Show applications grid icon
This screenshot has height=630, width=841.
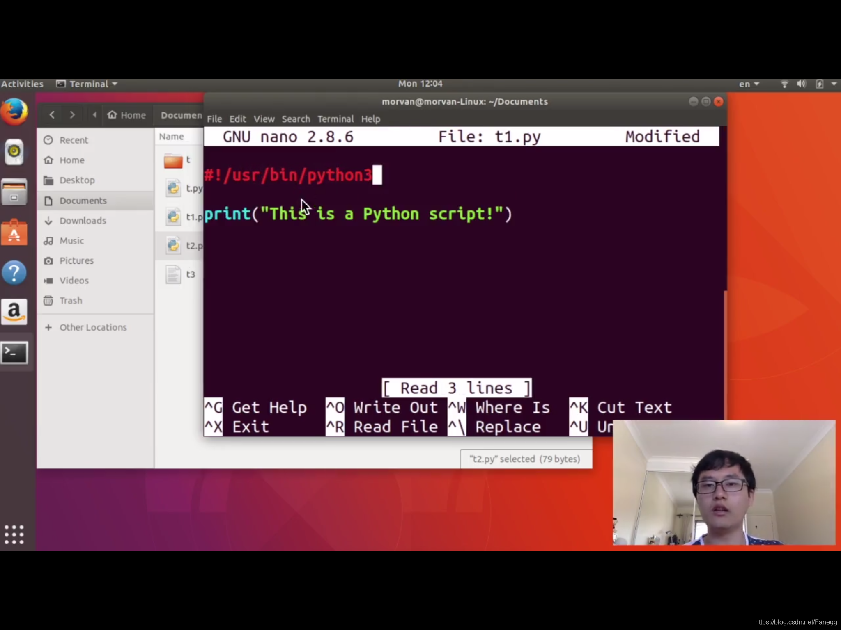[14, 534]
